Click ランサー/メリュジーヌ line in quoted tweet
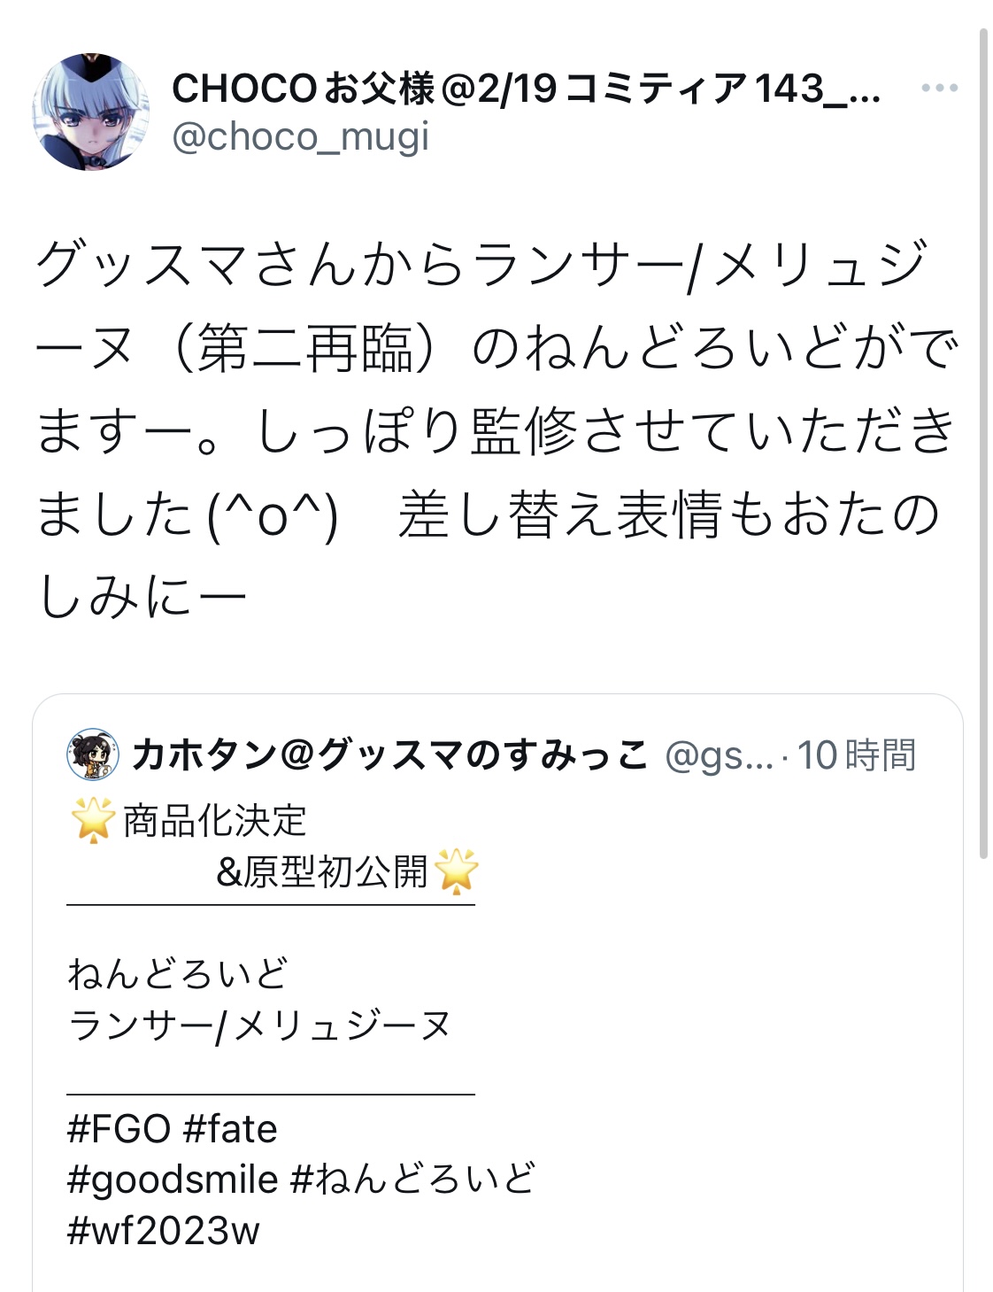 coord(259,1025)
